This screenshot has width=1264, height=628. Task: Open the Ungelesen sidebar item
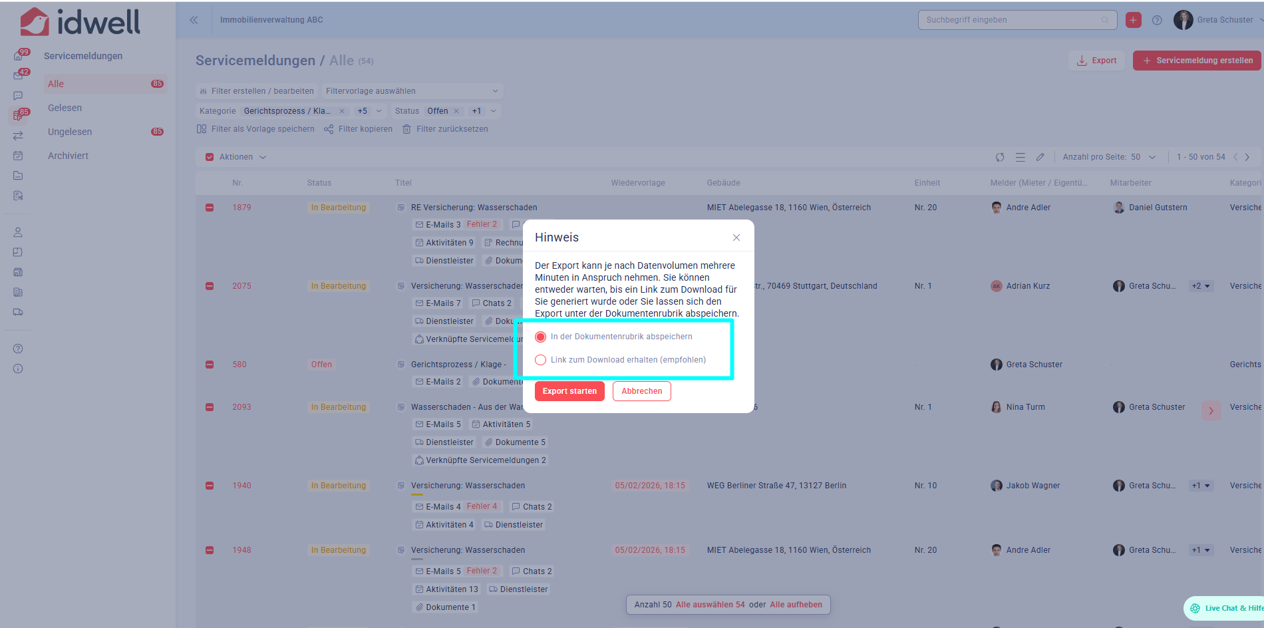[70, 132]
